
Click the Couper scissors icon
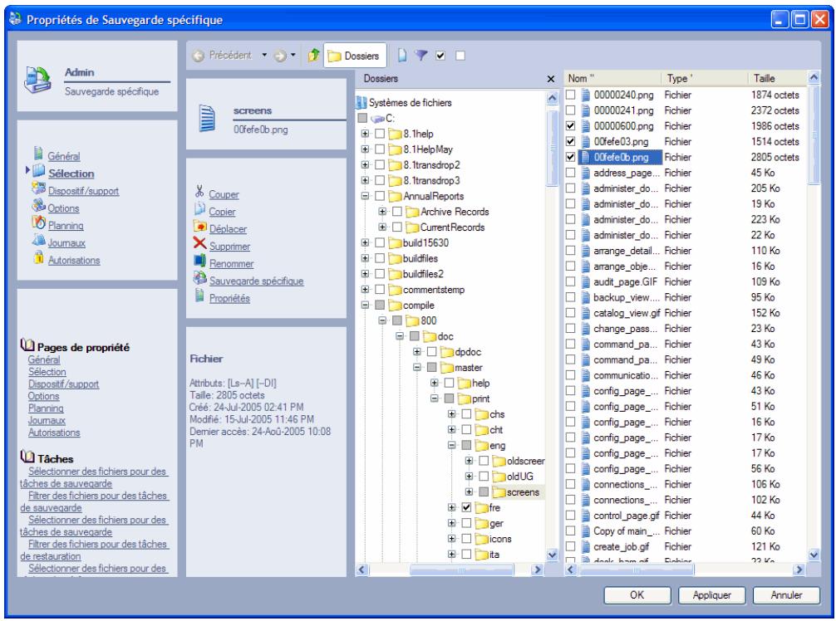(x=199, y=192)
